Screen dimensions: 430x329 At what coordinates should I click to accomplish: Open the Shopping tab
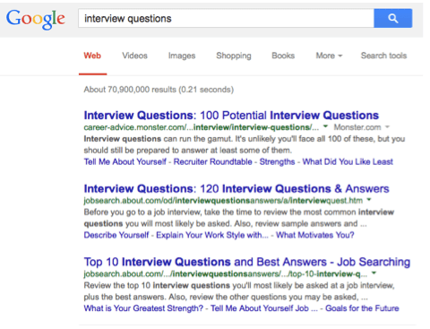click(x=234, y=56)
